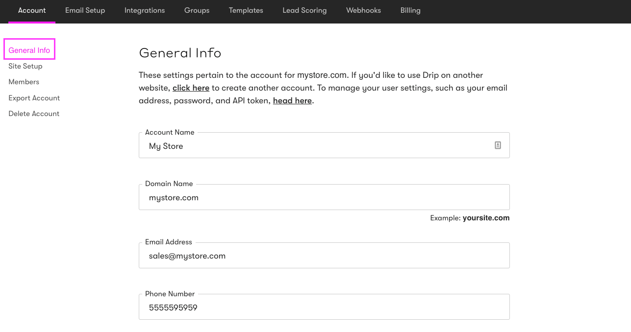631x332 pixels.
Task: Open Site Setup from the sidebar
Action: (x=25, y=66)
